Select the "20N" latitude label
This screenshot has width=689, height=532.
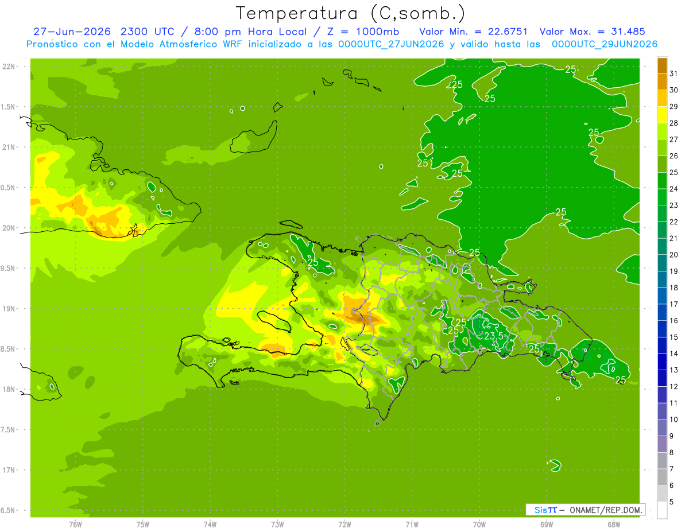10,228
